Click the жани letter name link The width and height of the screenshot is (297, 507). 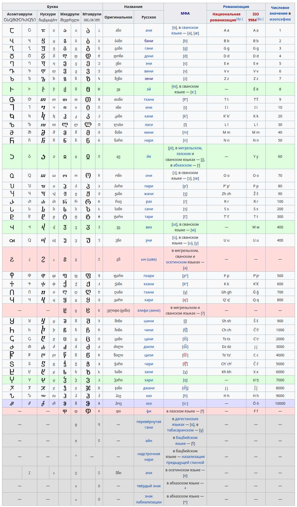(x=149, y=194)
